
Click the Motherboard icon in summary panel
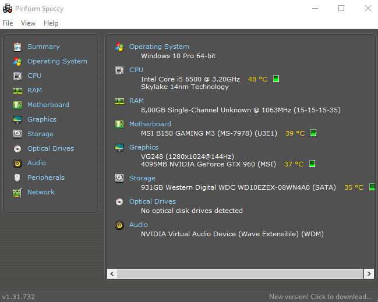click(119, 125)
